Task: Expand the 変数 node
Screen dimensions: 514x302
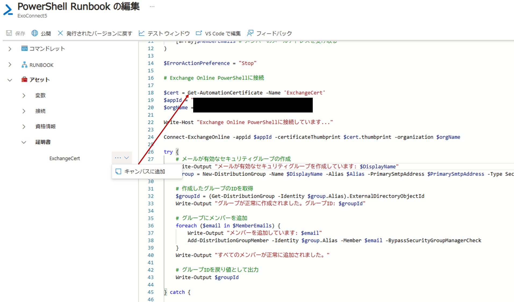Action: coord(24,96)
